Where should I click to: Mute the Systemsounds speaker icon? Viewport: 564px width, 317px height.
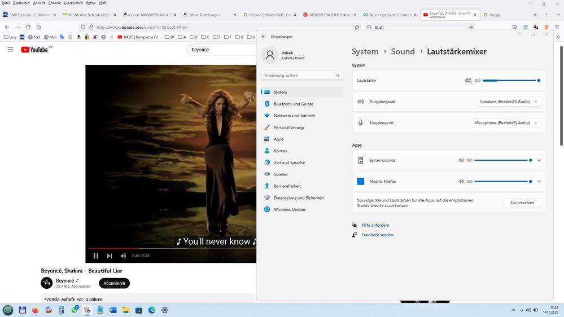tap(461, 160)
